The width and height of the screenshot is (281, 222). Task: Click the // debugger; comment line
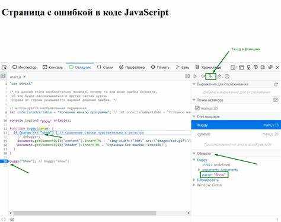tap(28, 137)
